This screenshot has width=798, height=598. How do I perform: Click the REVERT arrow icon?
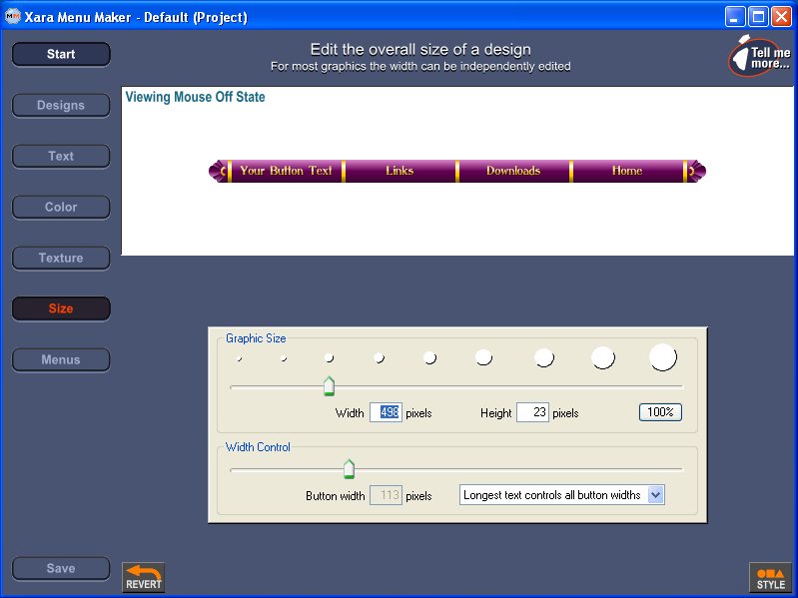pyautogui.click(x=144, y=578)
